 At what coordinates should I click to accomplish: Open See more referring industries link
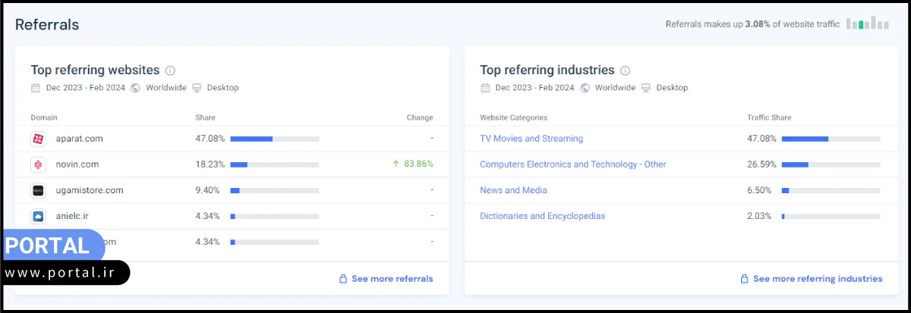817,279
